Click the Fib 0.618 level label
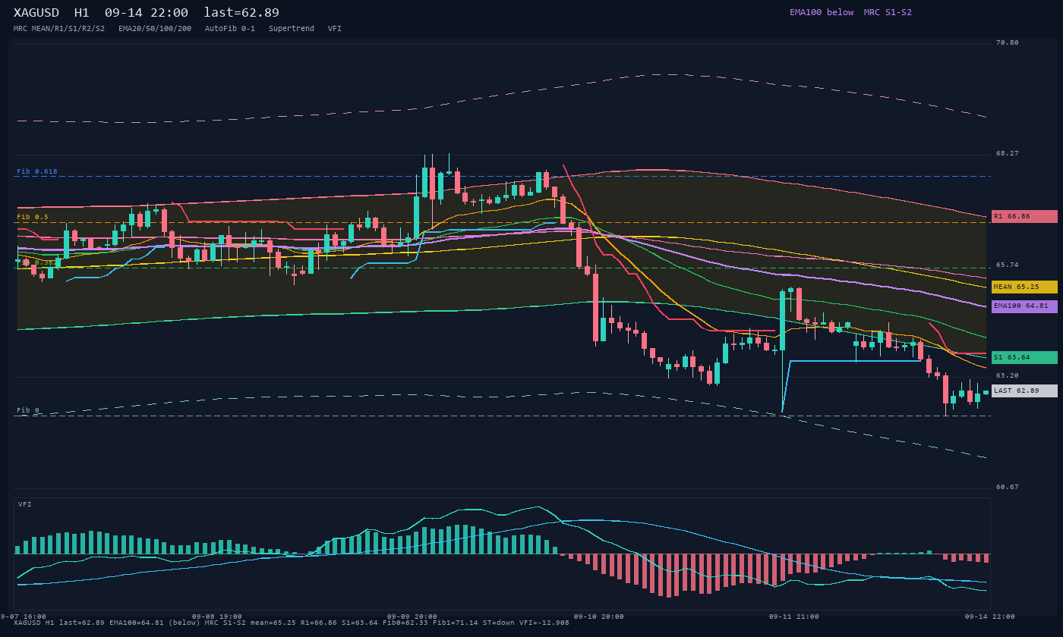Screen dimensions: 1063x637 pos(37,171)
